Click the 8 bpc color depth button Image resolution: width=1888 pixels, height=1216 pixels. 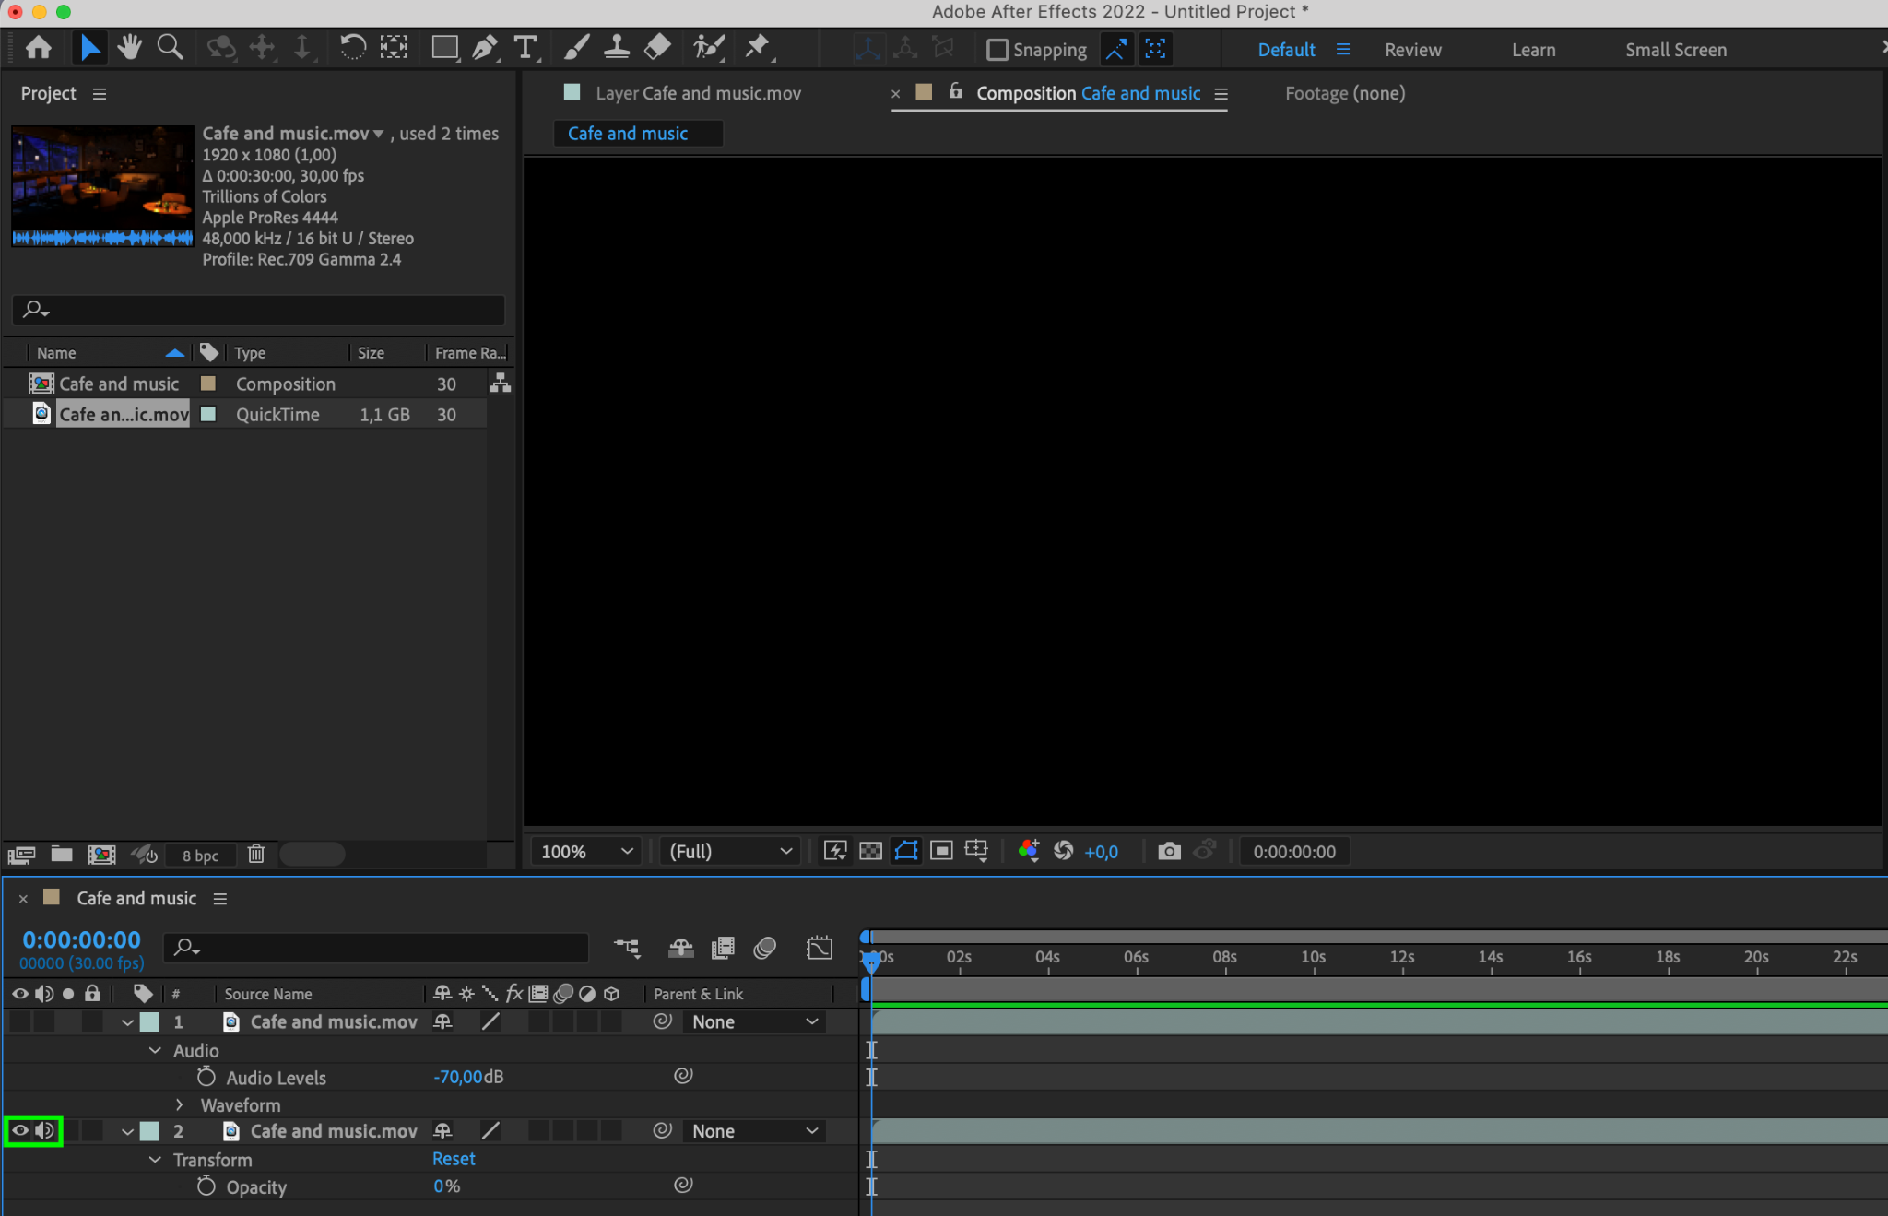point(200,856)
